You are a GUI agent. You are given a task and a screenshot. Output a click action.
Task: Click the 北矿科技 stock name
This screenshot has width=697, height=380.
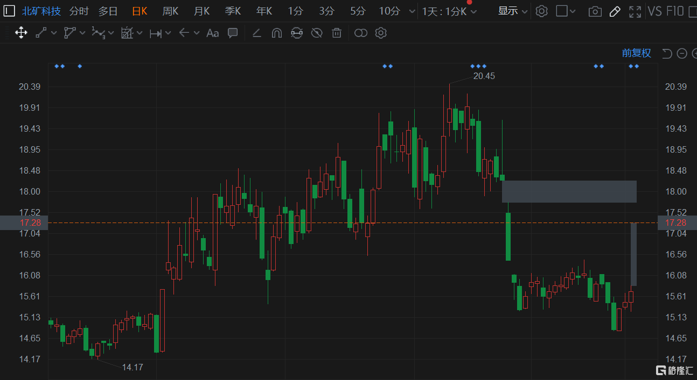click(x=41, y=11)
